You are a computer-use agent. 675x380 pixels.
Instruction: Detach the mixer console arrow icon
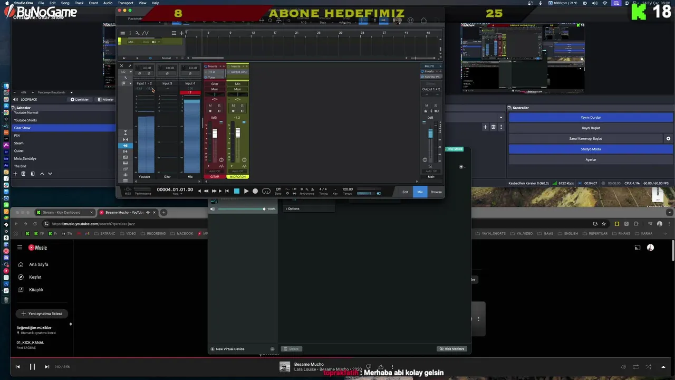pos(129,66)
